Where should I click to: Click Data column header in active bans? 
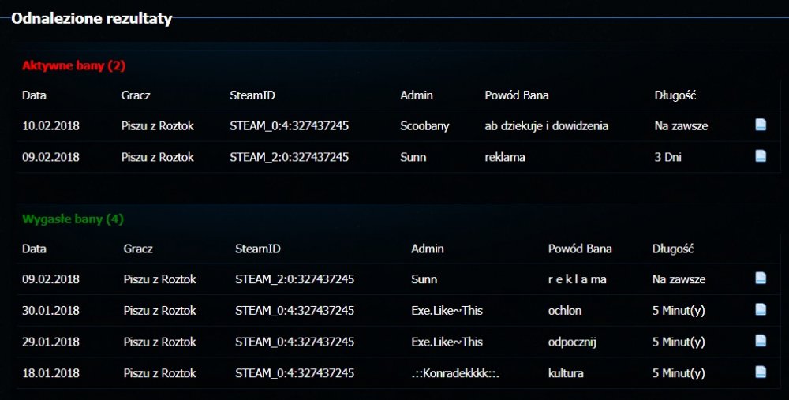(x=34, y=95)
